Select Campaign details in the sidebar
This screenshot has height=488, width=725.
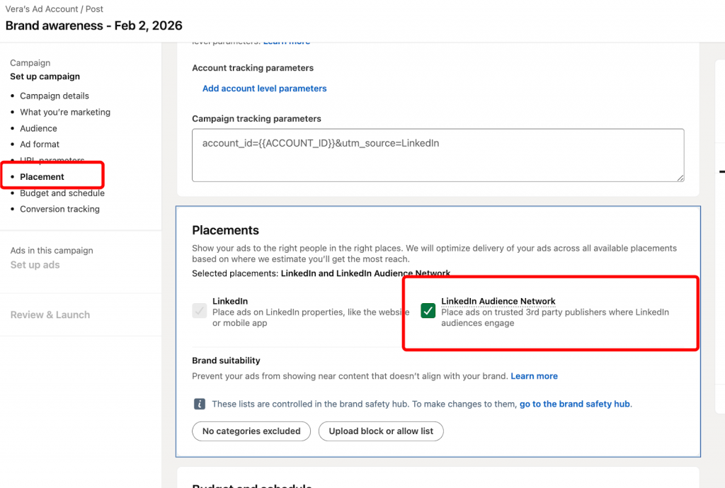56,96
